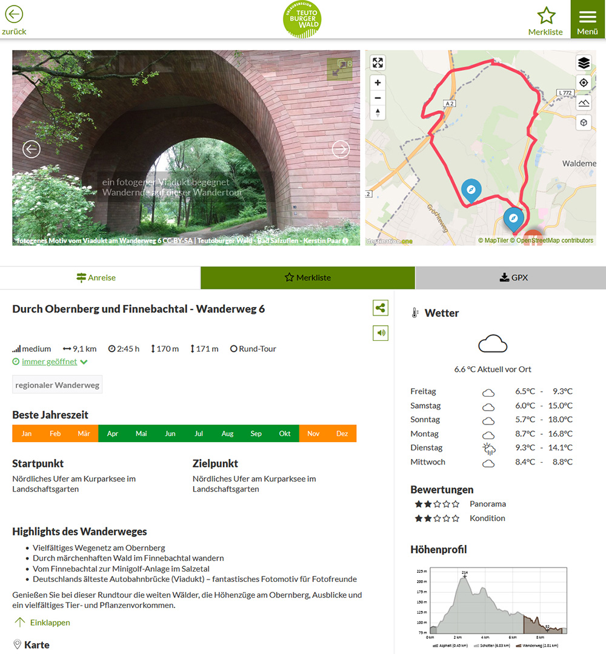Show previous photo in image gallery
606x654 pixels.
coord(32,148)
